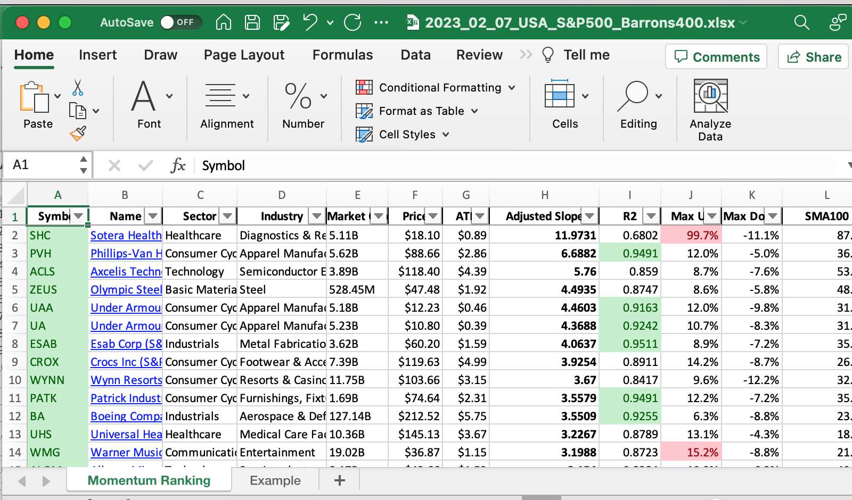Click the Search magnifier in title bar
Screen dimensions: 852x500
(x=801, y=22)
